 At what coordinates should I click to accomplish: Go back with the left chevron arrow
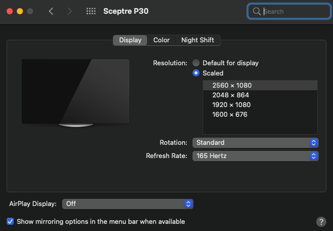[51, 11]
